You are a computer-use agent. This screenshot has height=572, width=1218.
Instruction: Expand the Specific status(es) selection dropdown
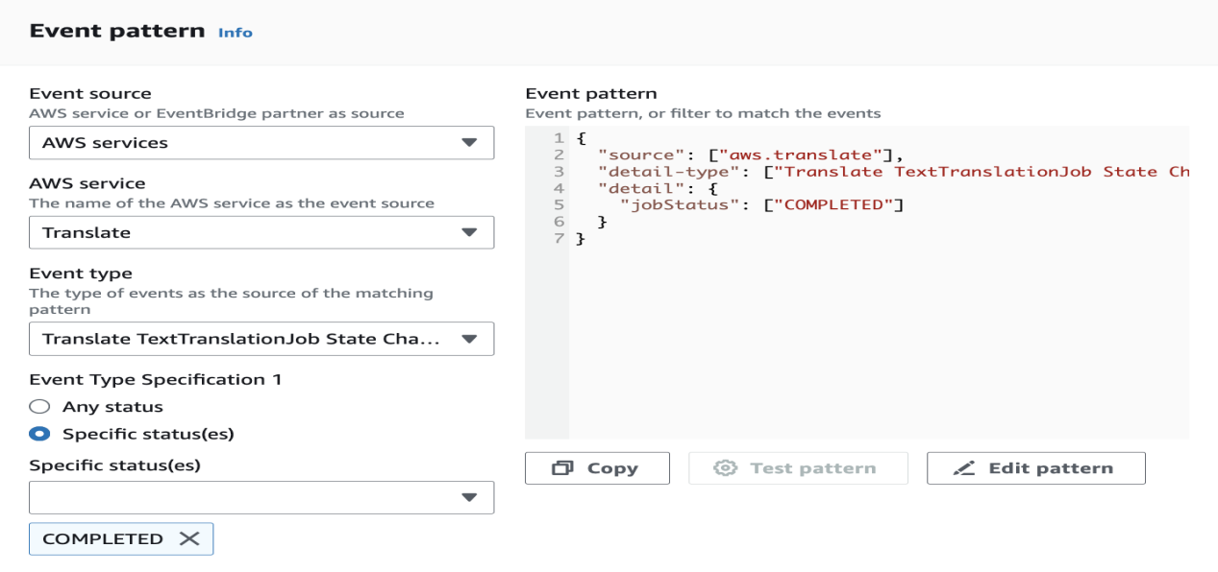(261, 497)
